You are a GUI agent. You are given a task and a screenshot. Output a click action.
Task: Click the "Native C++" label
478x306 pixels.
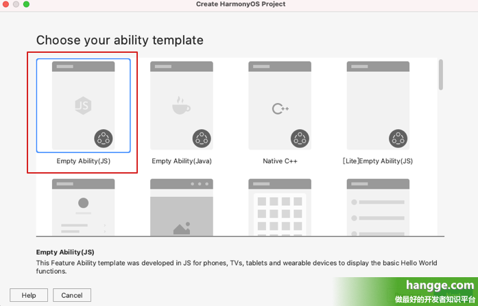click(x=280, y=161)
